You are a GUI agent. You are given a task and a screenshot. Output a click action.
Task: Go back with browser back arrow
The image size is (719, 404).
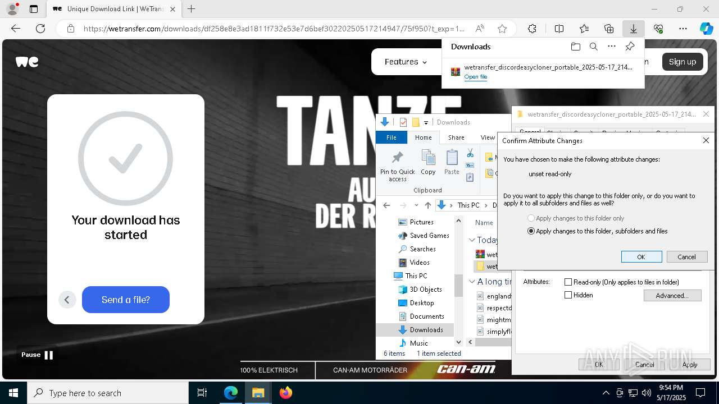click(x=16, y=29)
